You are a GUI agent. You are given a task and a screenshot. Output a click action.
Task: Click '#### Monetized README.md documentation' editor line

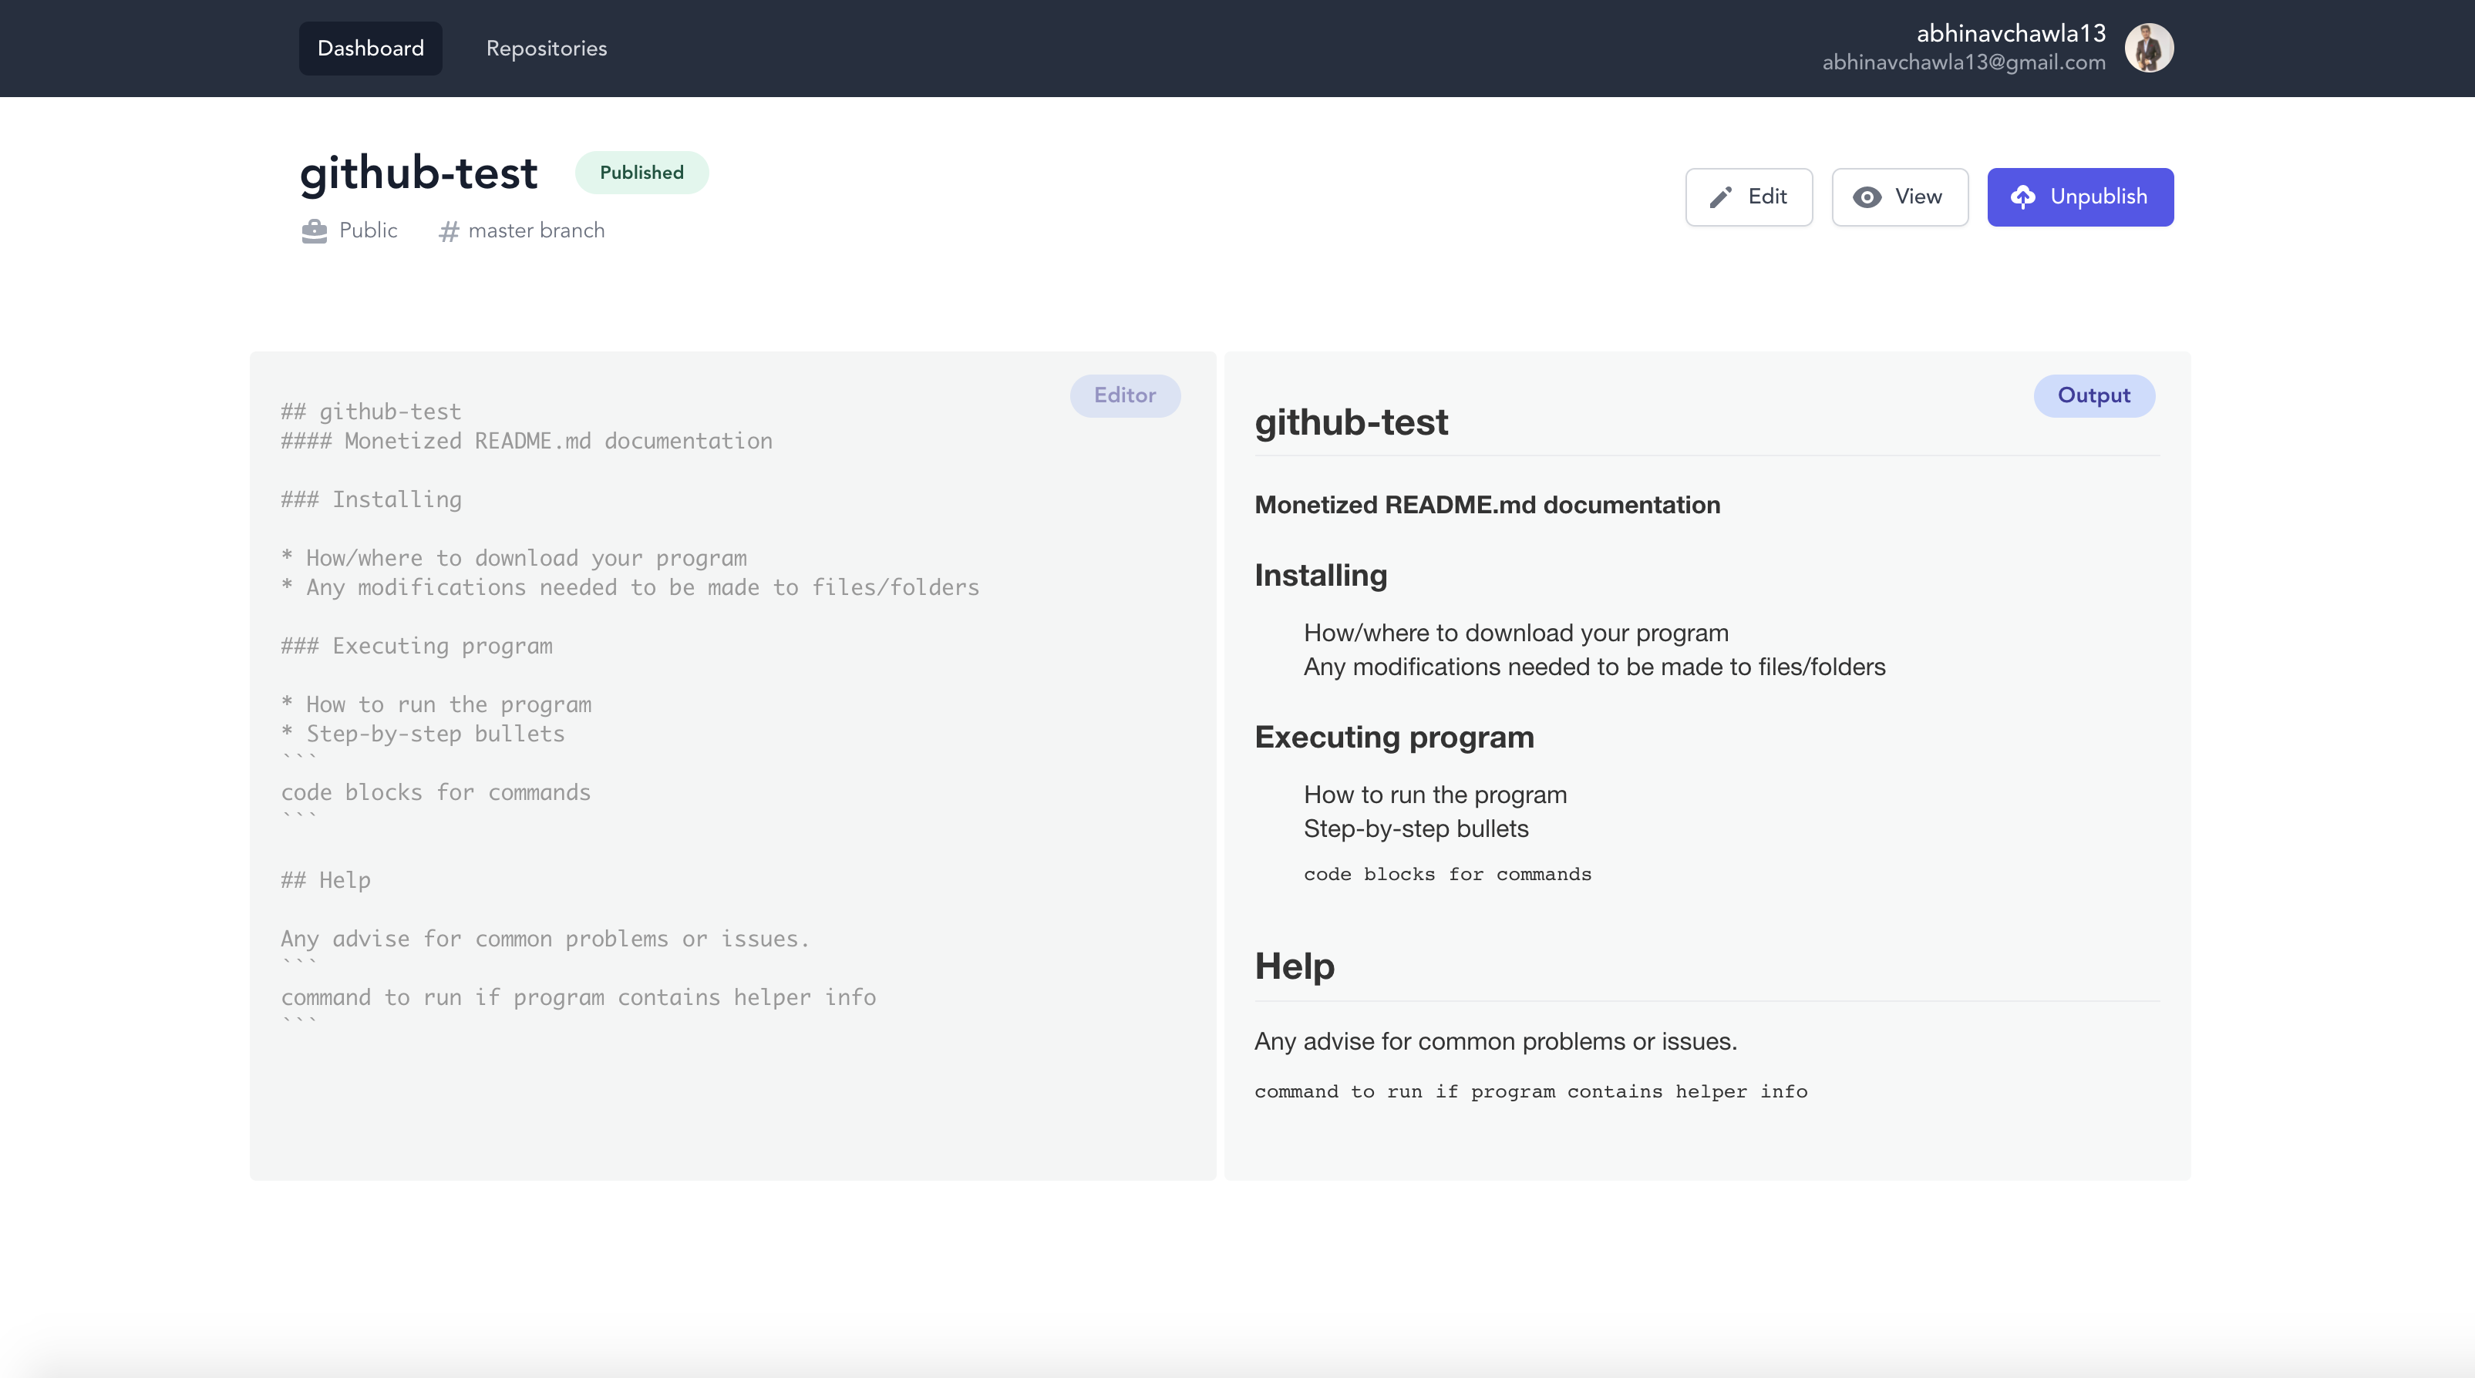(x=527, y=441)
